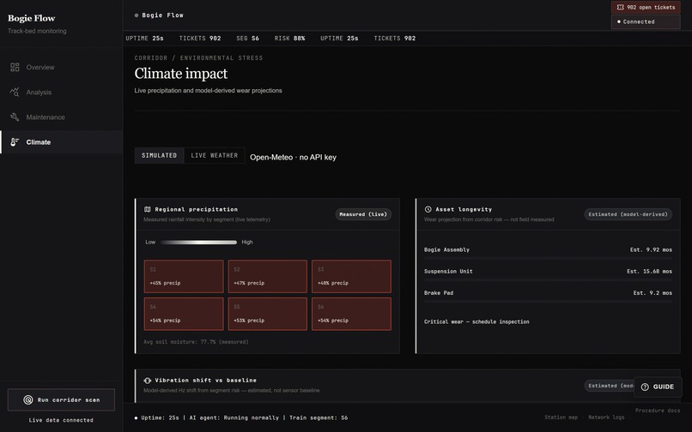Click Critical wear schedule inspection notice
This screenshot has width=692, height=432.
(x=477, y=321)
